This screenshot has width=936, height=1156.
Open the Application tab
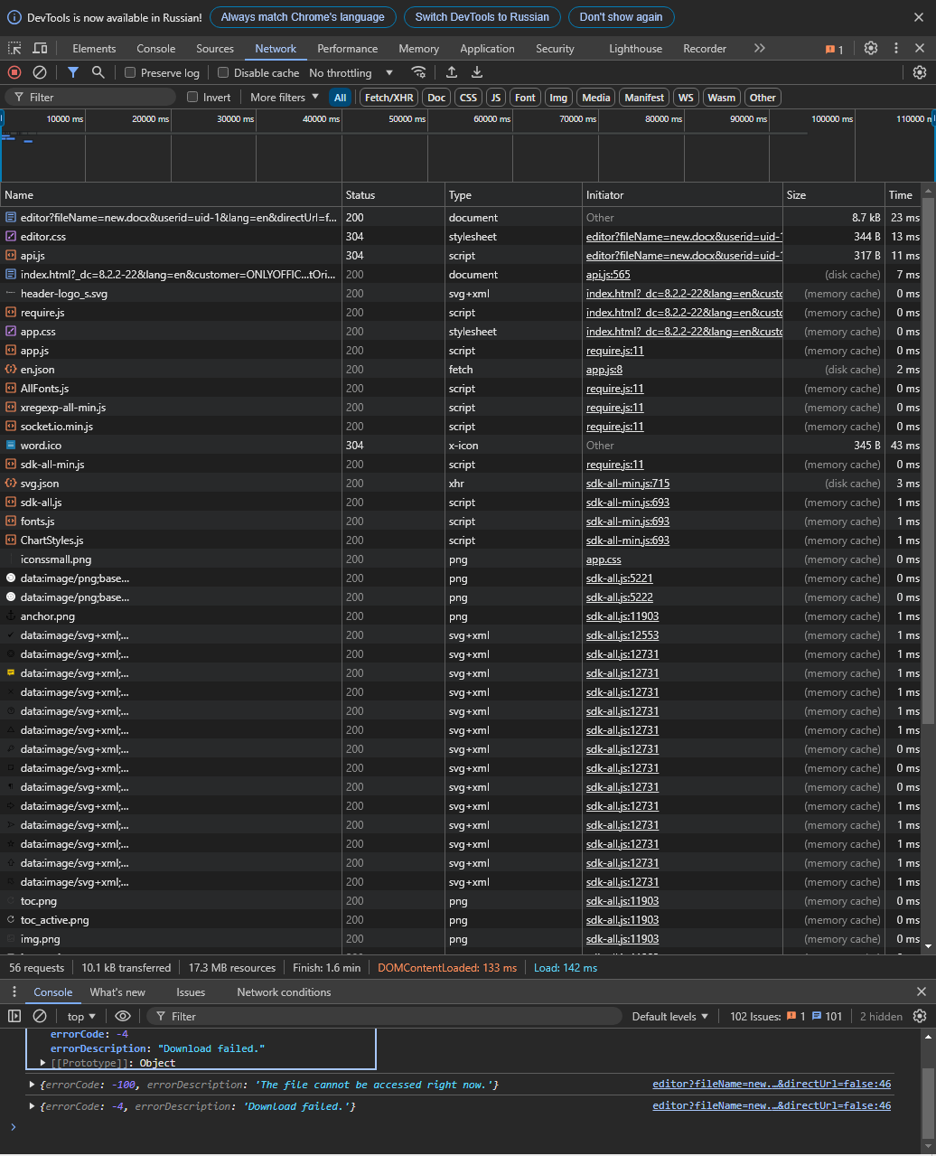pos(487,49)
